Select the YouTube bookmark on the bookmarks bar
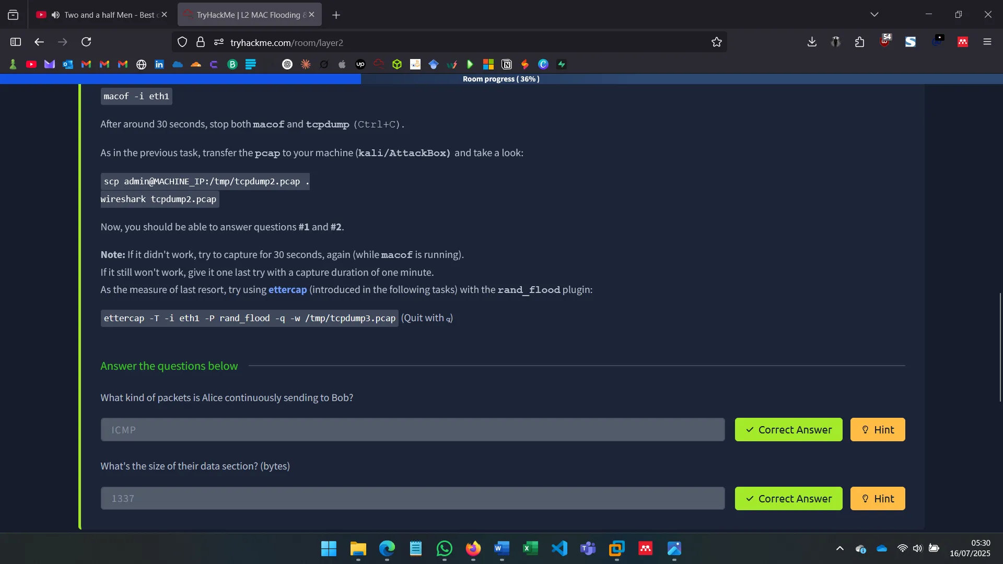The height and width of the screenshot is (564, 1003). coord(31,64)
